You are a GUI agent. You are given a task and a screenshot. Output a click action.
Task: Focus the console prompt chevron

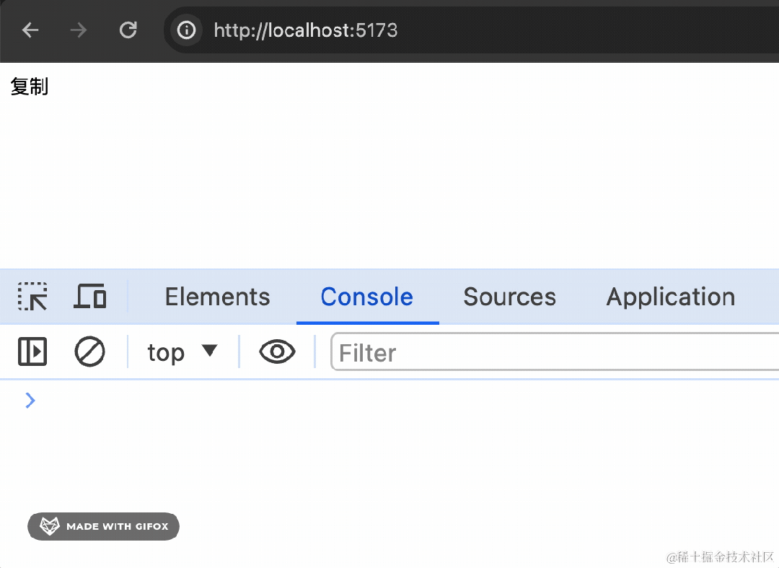(30, 401)
